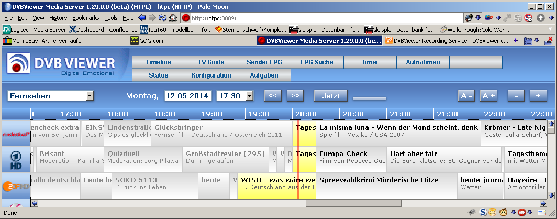This screenshot has width=557, height=219.
Task: Click the grey circle up-arrow toolbar icon
Action: (x=540, y=18)
